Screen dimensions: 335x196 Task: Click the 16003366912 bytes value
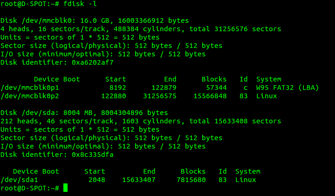(153, 20)
